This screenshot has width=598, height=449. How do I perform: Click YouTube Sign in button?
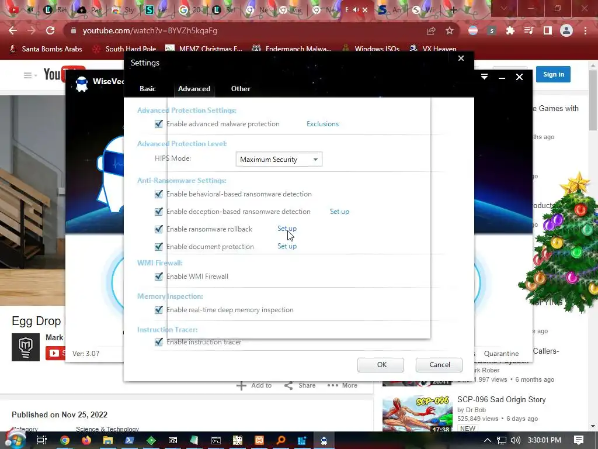(554, 74)
